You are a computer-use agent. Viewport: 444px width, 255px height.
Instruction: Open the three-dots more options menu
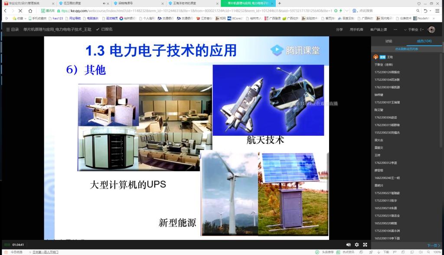point(395,29)
